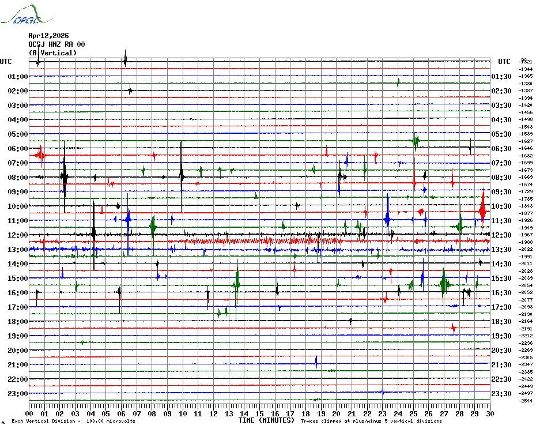Click the DC offset value -2544
536x429 pixels.
[x=526, y=401]
